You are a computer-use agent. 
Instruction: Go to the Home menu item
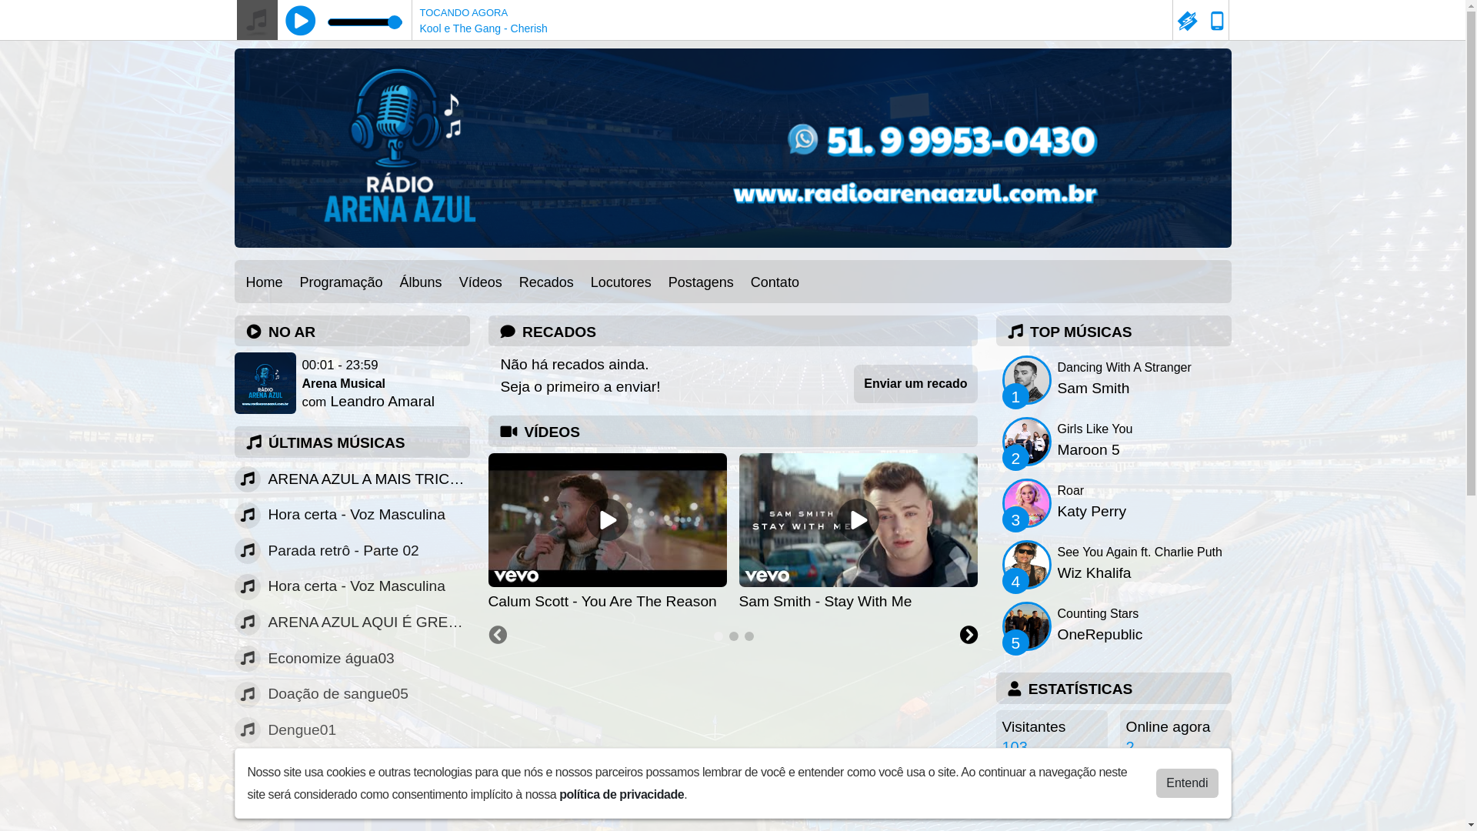[x=264, y=282]
